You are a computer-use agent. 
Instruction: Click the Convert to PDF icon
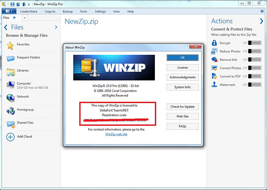pos(214,76)
